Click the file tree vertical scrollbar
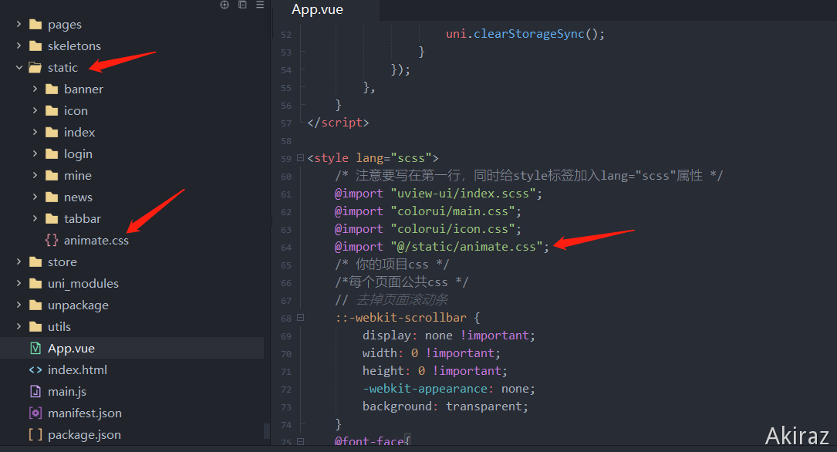This screenshot has height=452, width=837. click(267, 430)
